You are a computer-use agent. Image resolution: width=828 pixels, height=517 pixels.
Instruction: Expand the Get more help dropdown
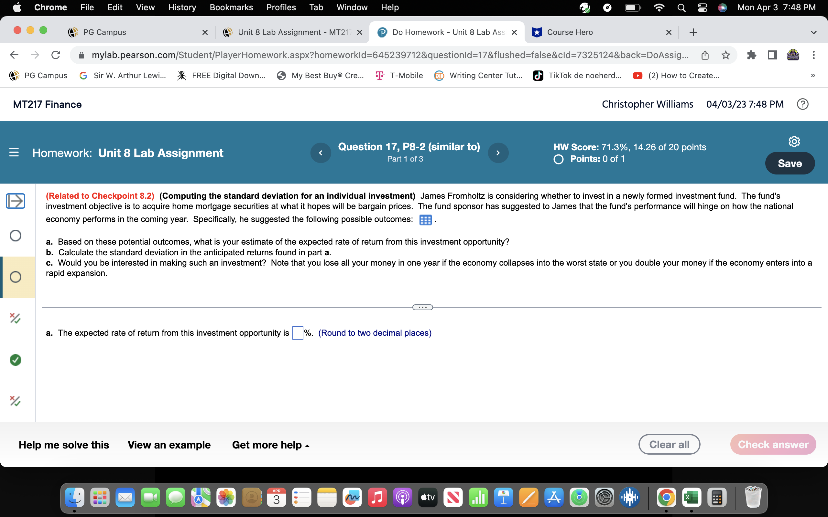[x=271, y=445]
